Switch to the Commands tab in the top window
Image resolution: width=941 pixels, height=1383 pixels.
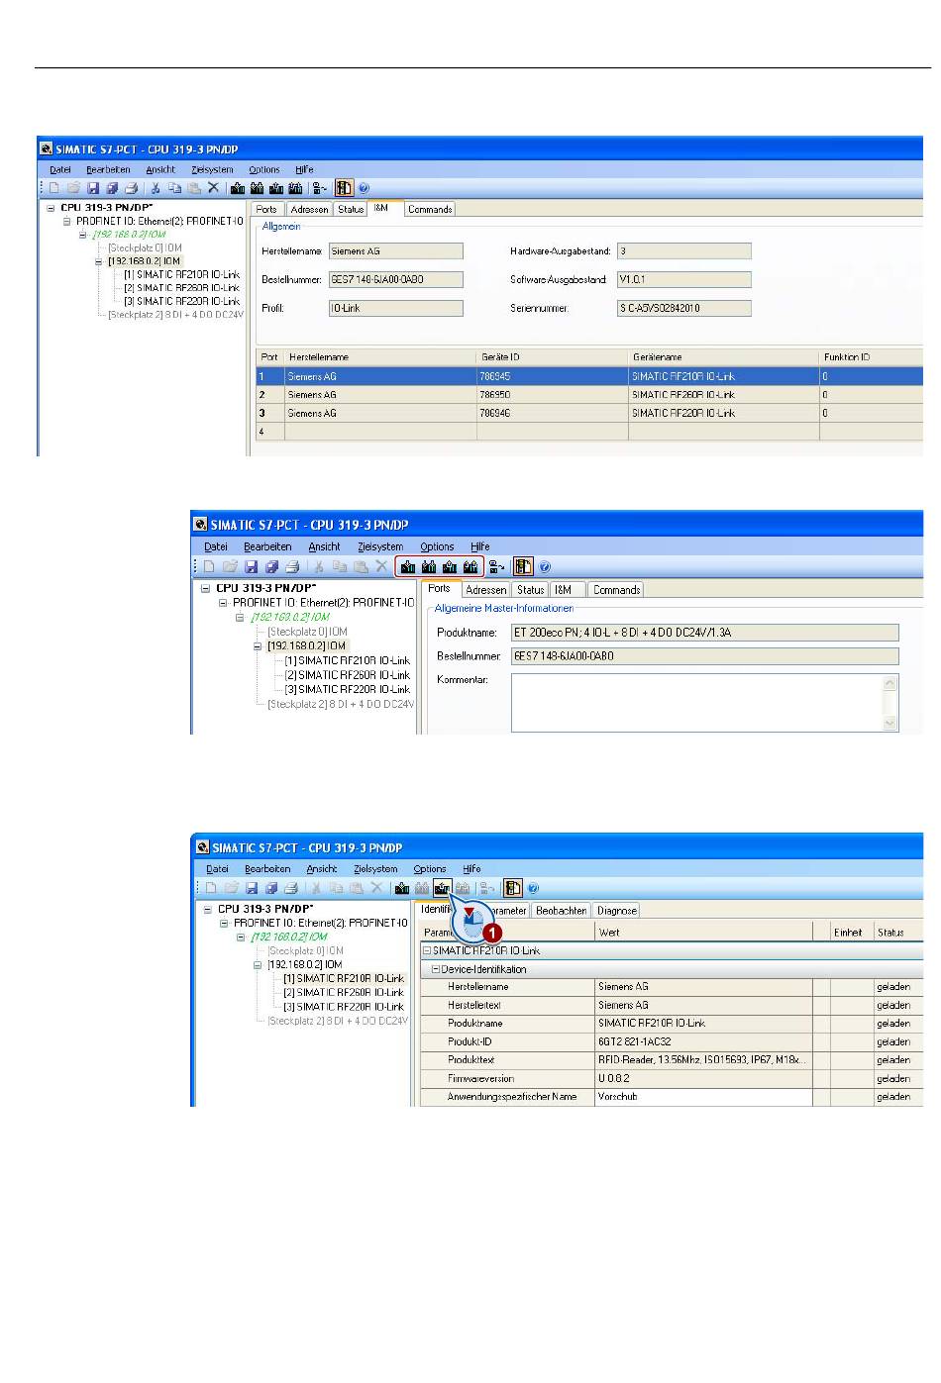430,209
